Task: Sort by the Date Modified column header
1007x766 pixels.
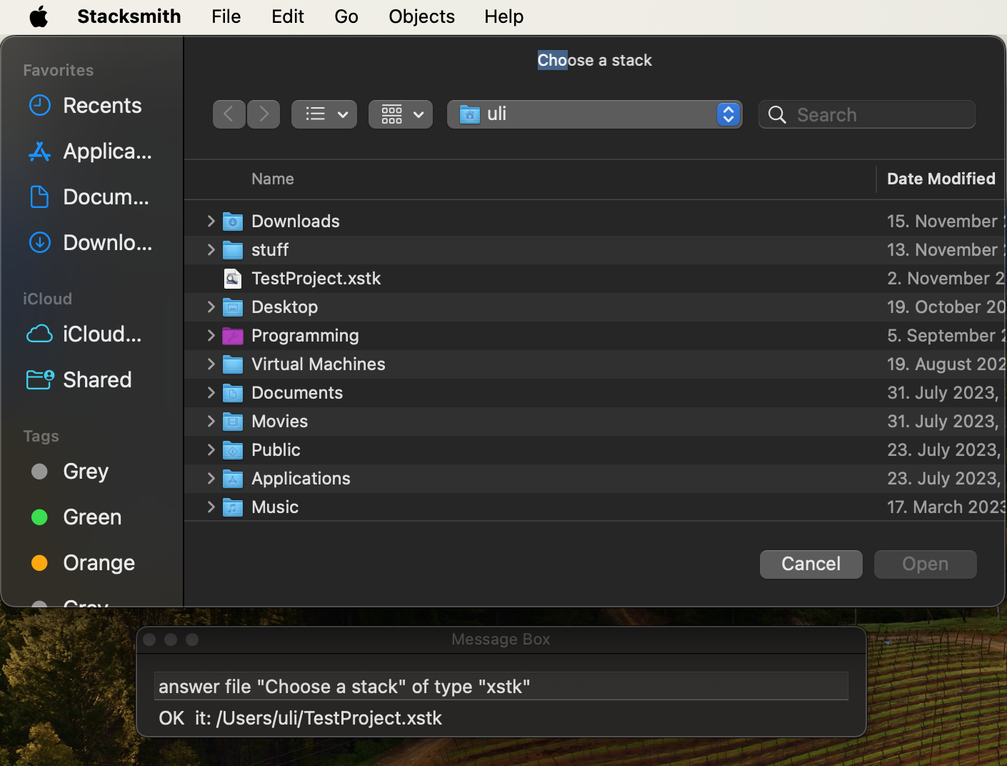Action: (941, 179)
